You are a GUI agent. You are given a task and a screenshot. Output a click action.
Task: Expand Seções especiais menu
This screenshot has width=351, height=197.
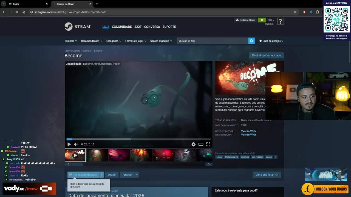tap(161, 41)
